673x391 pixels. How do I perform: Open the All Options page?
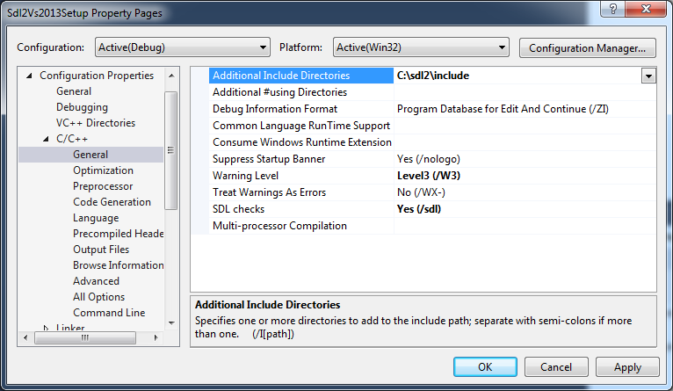pyautogui.click(x=98, y=297)
